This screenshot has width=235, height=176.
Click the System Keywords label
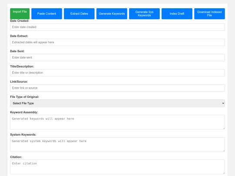pyautogui.click(x=23, y=135)
